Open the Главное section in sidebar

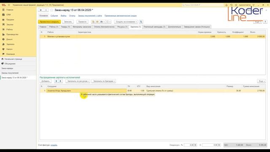pos(10,10)
